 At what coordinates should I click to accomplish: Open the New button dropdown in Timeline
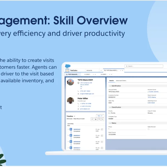[x=102, y=116]
